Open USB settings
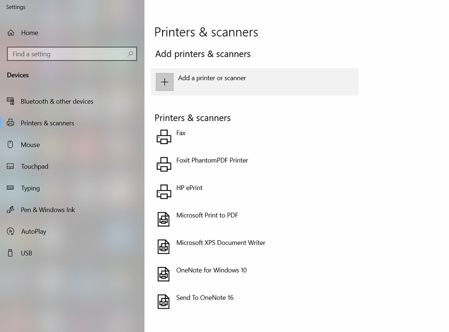The image size is (449, 332). [26, 253]
